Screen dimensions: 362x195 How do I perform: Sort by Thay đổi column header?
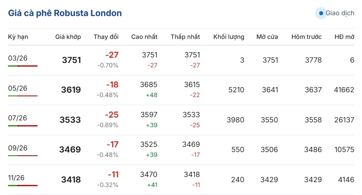(106, 37)
